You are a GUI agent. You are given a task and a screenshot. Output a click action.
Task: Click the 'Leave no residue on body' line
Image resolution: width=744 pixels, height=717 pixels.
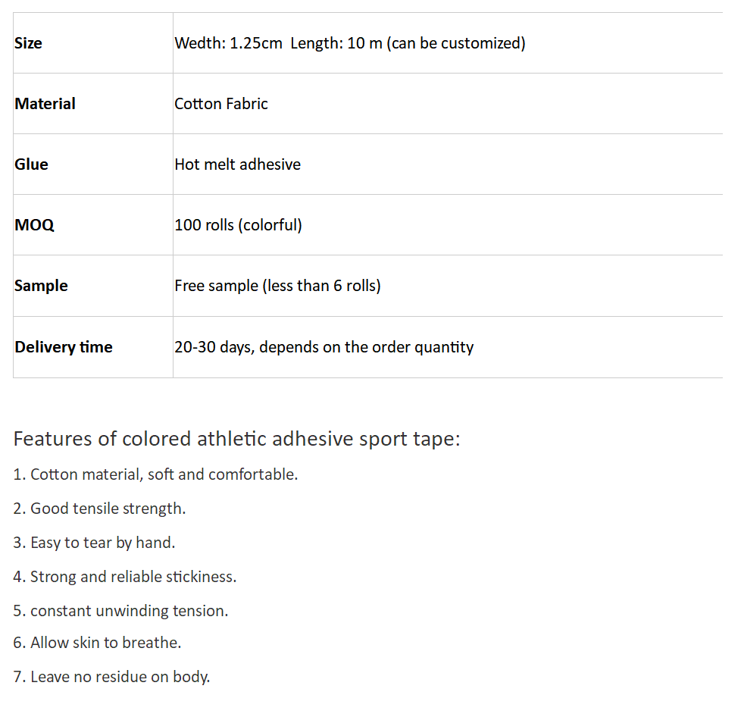(x=111, y=677)
